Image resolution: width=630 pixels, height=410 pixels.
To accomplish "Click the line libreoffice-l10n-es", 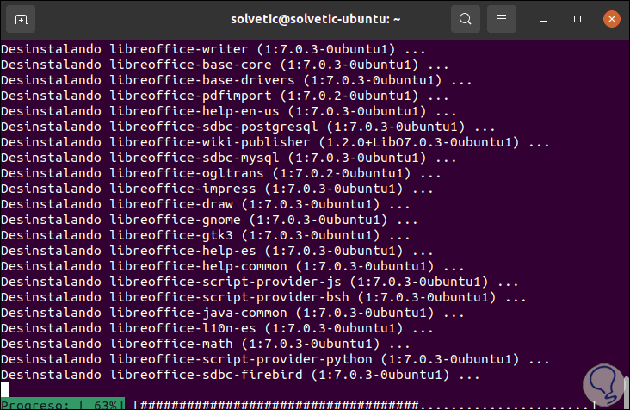I will coord(217,328).
